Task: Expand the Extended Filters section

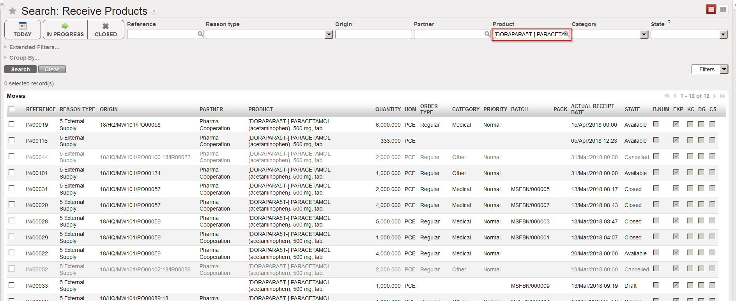Action: click(34, 47)
